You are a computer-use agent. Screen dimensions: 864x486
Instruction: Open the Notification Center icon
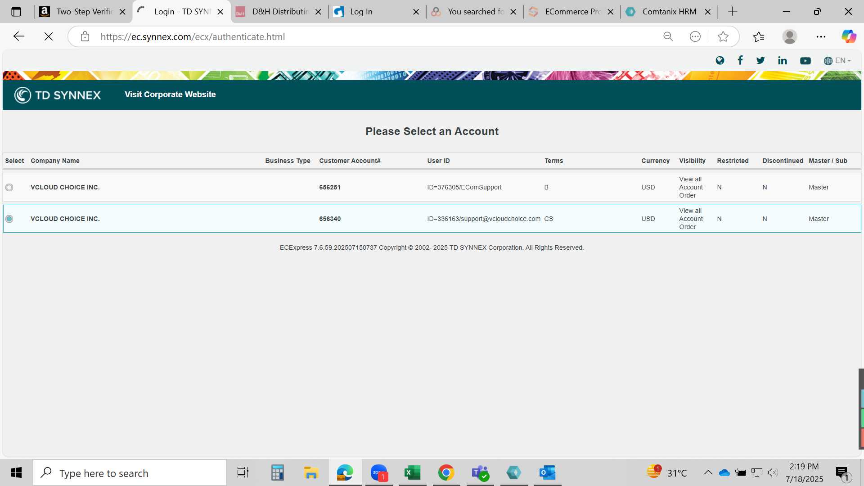click(842, 473)
